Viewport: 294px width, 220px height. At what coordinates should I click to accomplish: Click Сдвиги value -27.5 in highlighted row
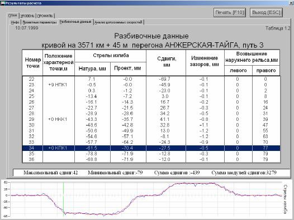coord(165,148)
